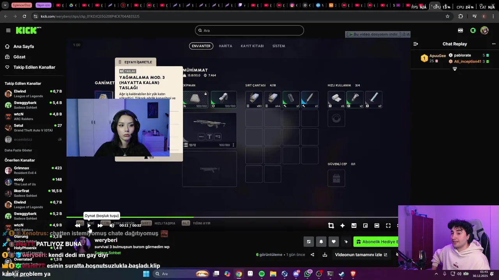
Task: Click the Ara search field on Kick
Action: 249,30
